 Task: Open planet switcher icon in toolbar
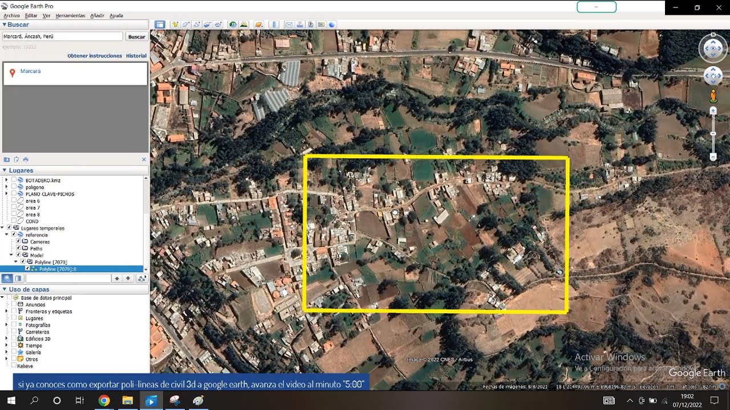tap(259, 24)
